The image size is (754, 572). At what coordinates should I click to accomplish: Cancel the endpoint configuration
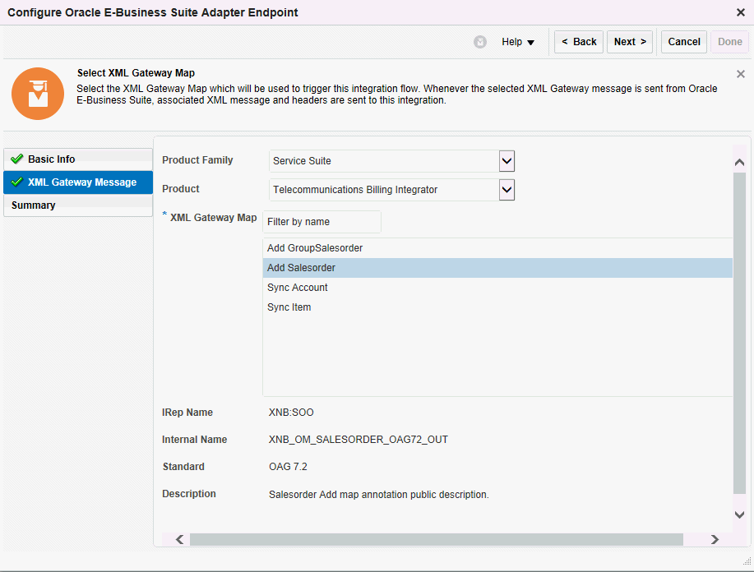683,42
